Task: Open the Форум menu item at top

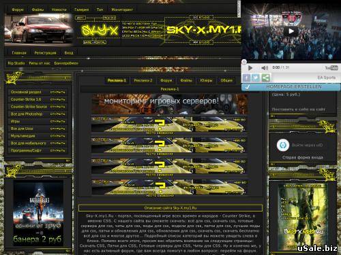Action: 18,10
